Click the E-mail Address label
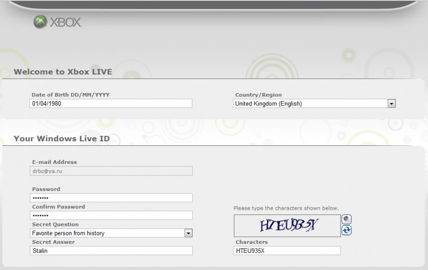Viewport: 428px width, 270px height. click(x=54, y=162)
